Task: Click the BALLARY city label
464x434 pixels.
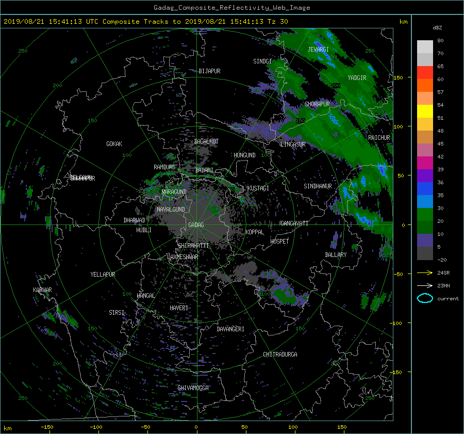Action: [x=336, y=255]
